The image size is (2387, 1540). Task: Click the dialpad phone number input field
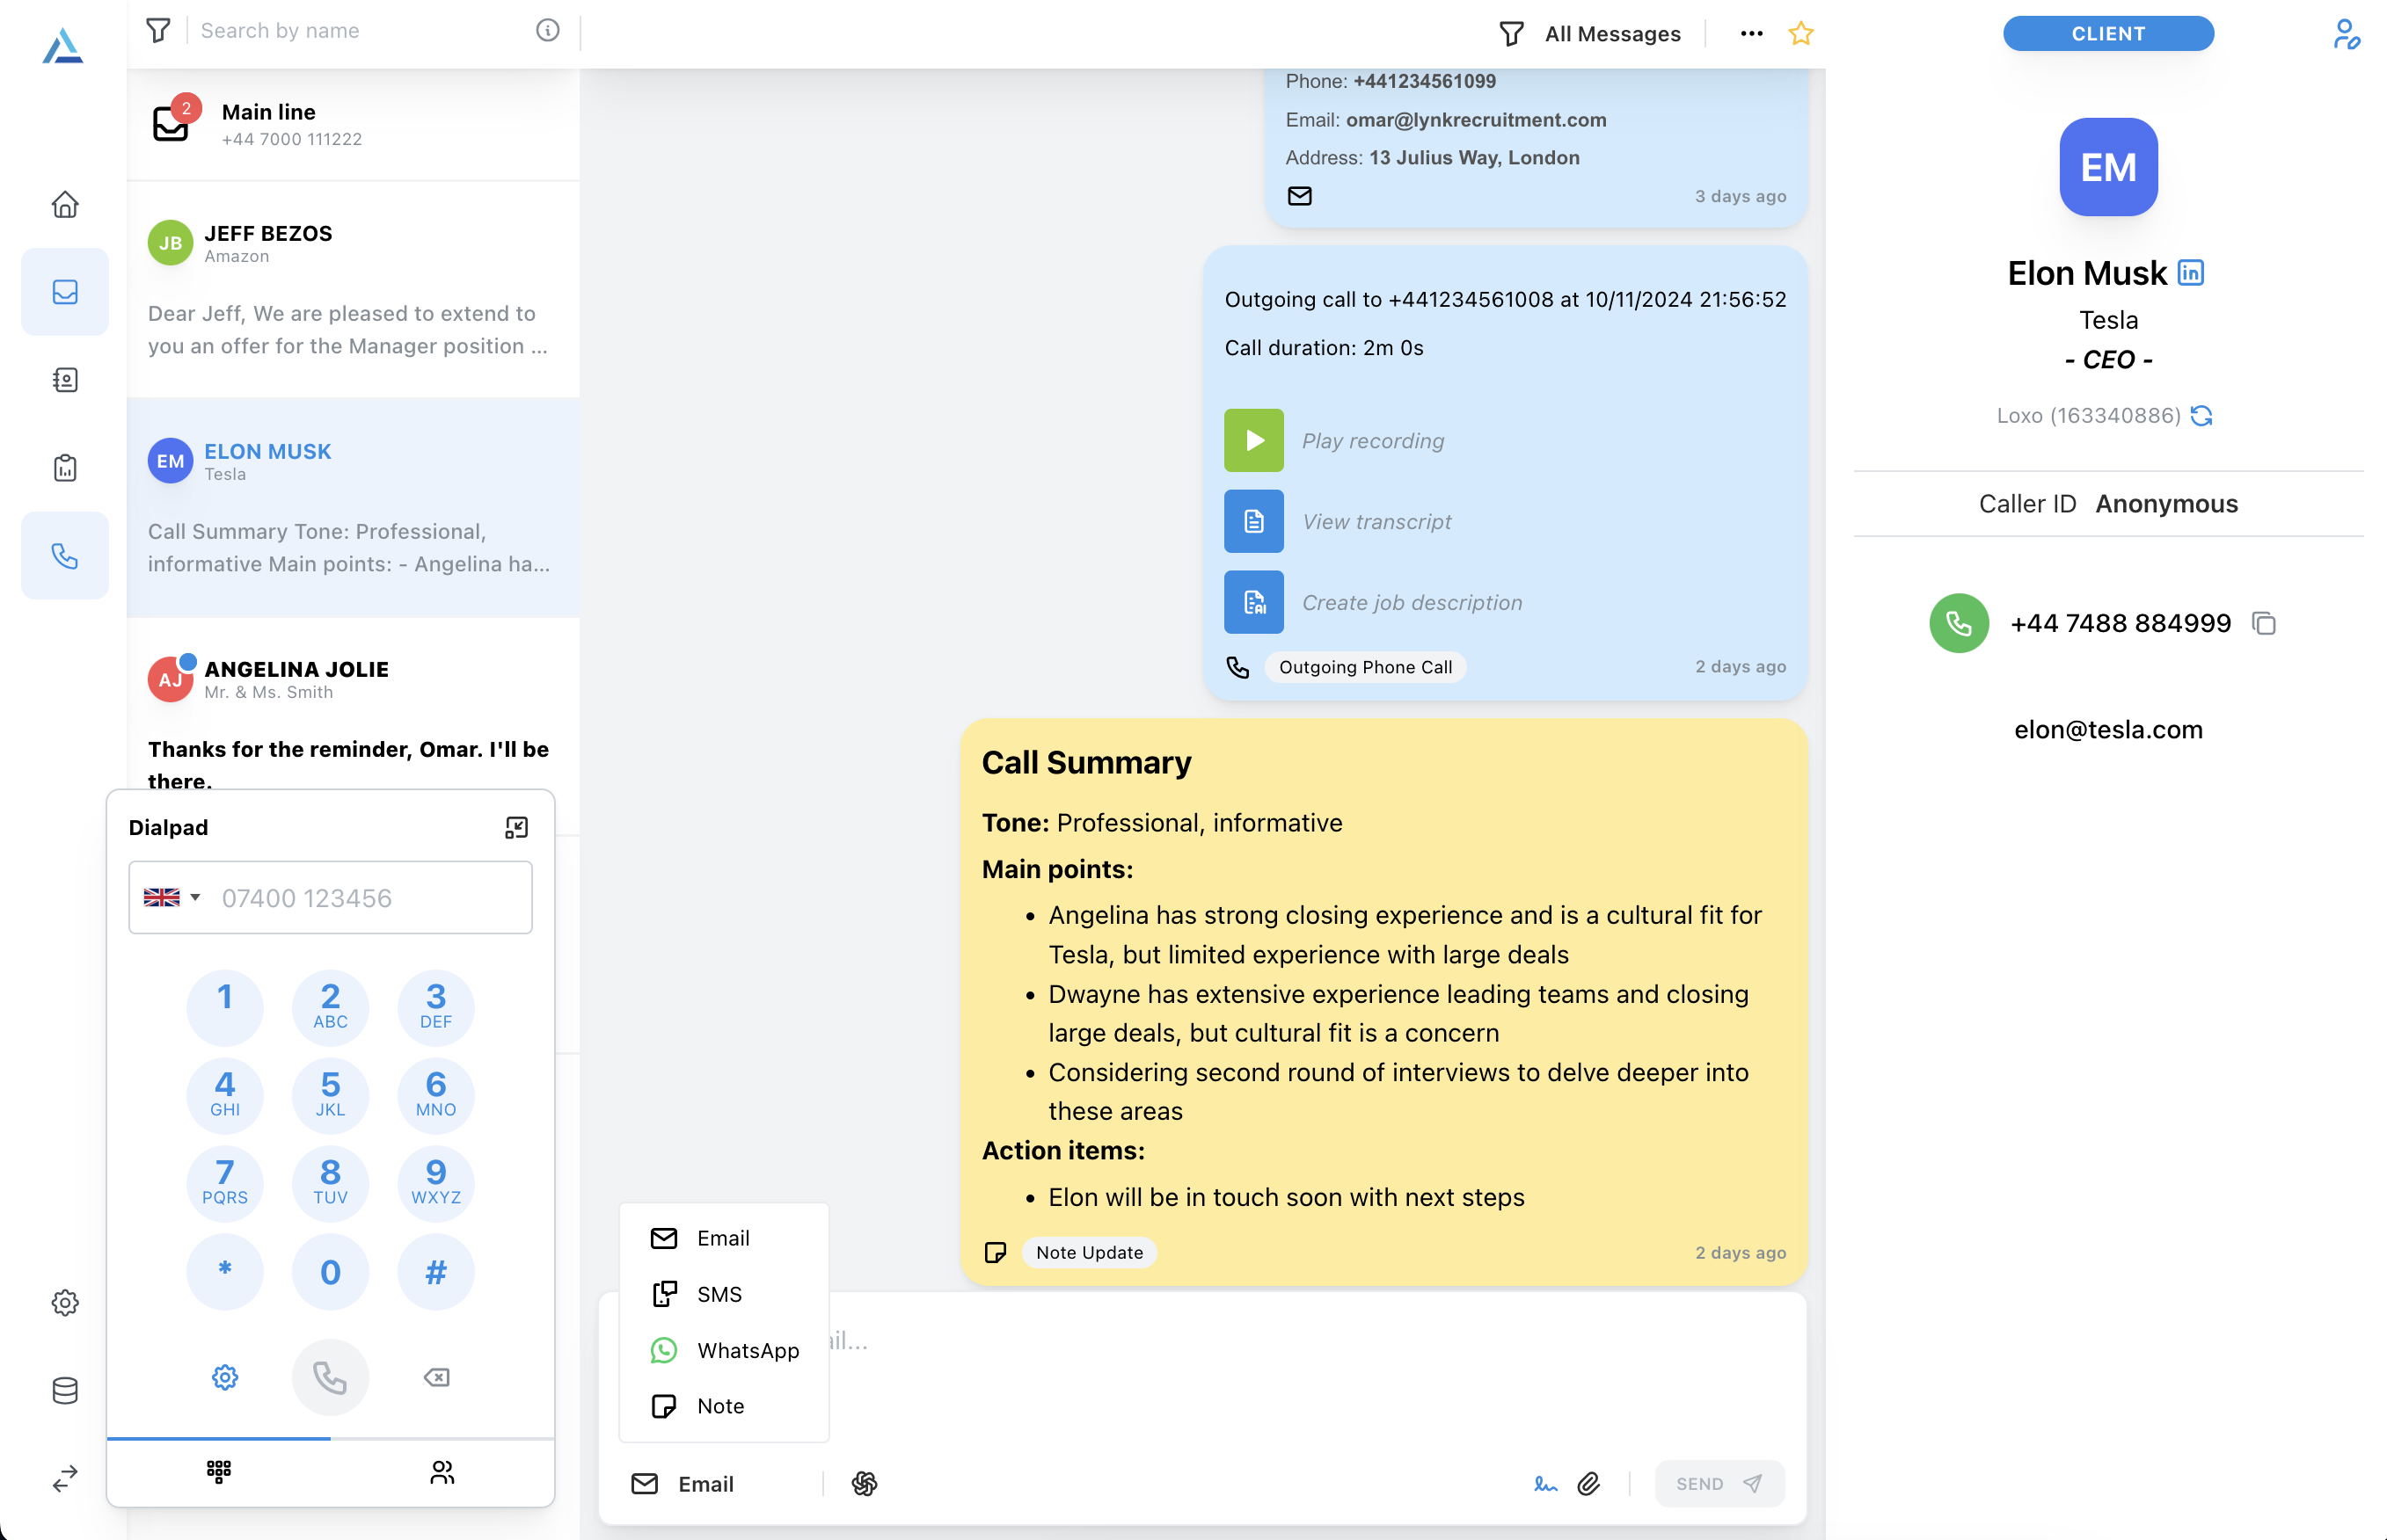(x=370, y=897)
